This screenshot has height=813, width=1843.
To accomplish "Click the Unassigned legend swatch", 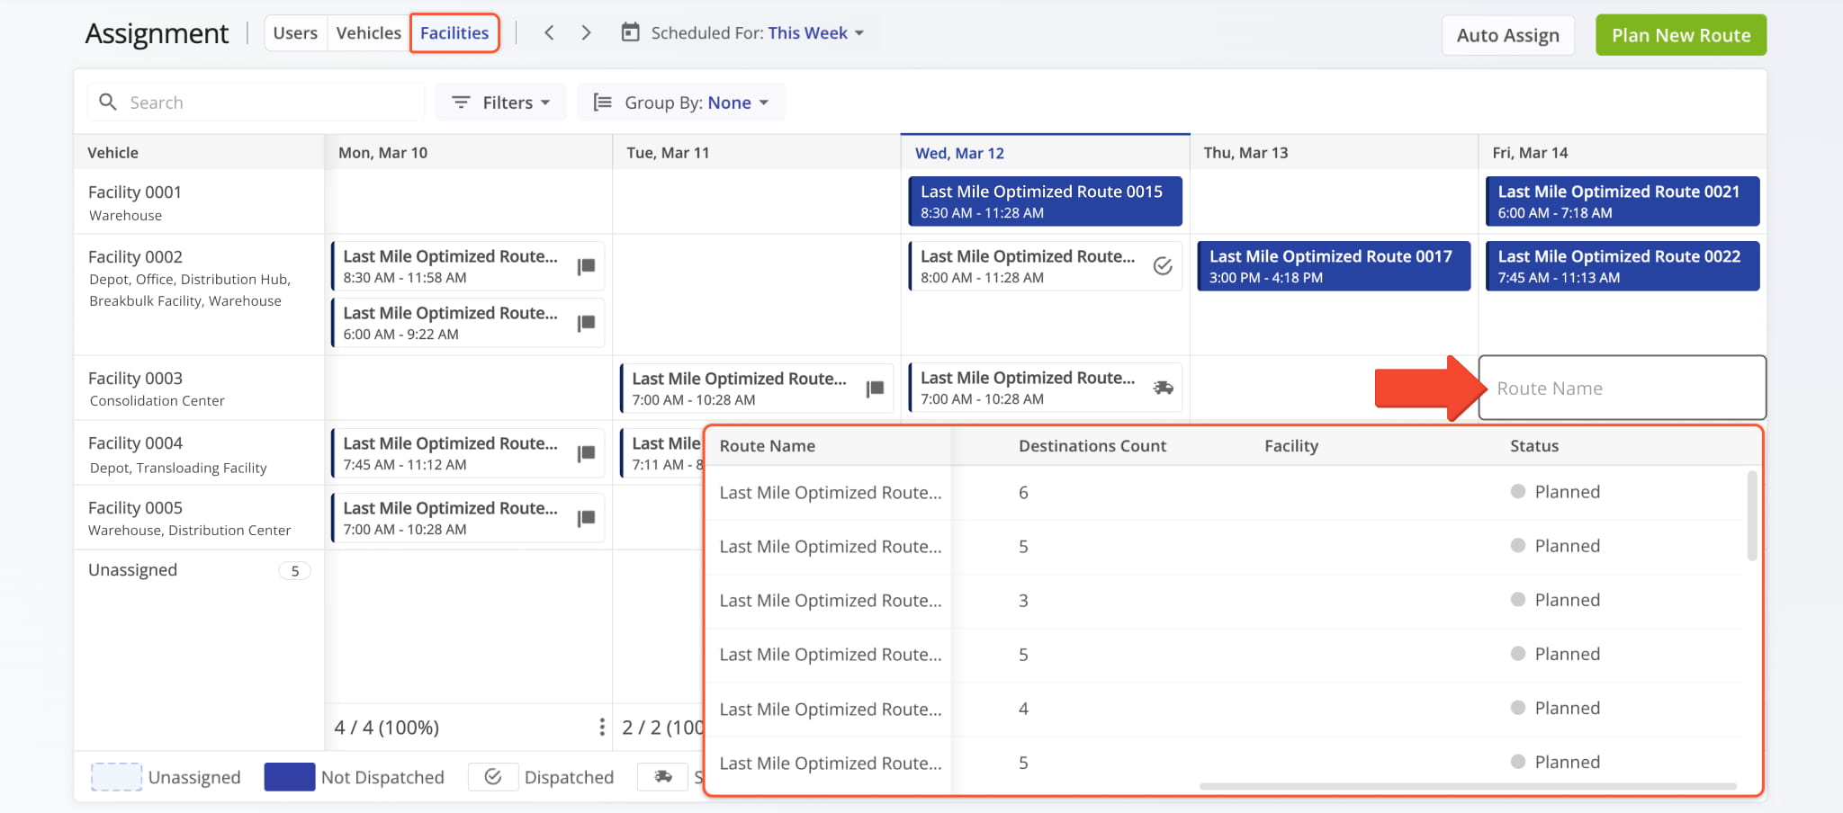I will tap(117, 777).
